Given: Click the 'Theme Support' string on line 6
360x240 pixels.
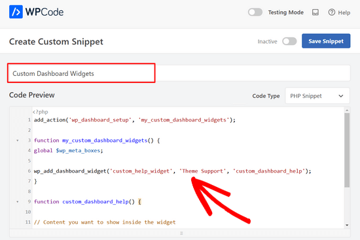Looking at the screenshot, I should coord(202,171).
